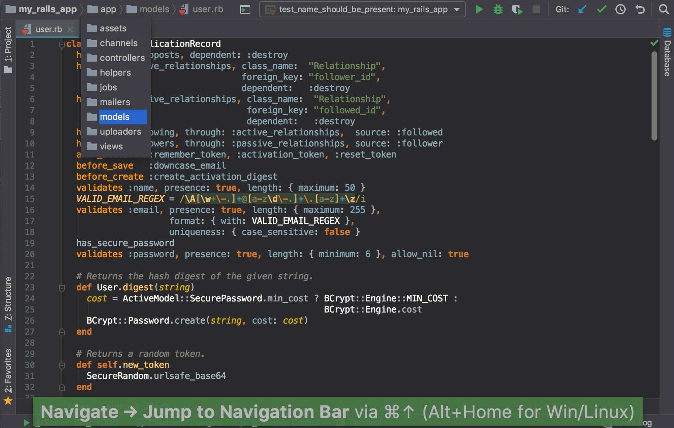Click the inspection status green checkmark
The width and height of the screenshot is (674, 428).
[x=654, y=43]
